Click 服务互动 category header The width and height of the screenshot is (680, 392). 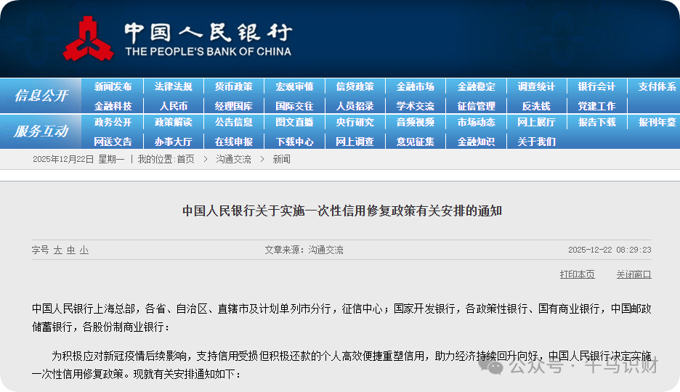tap(41, 131)
